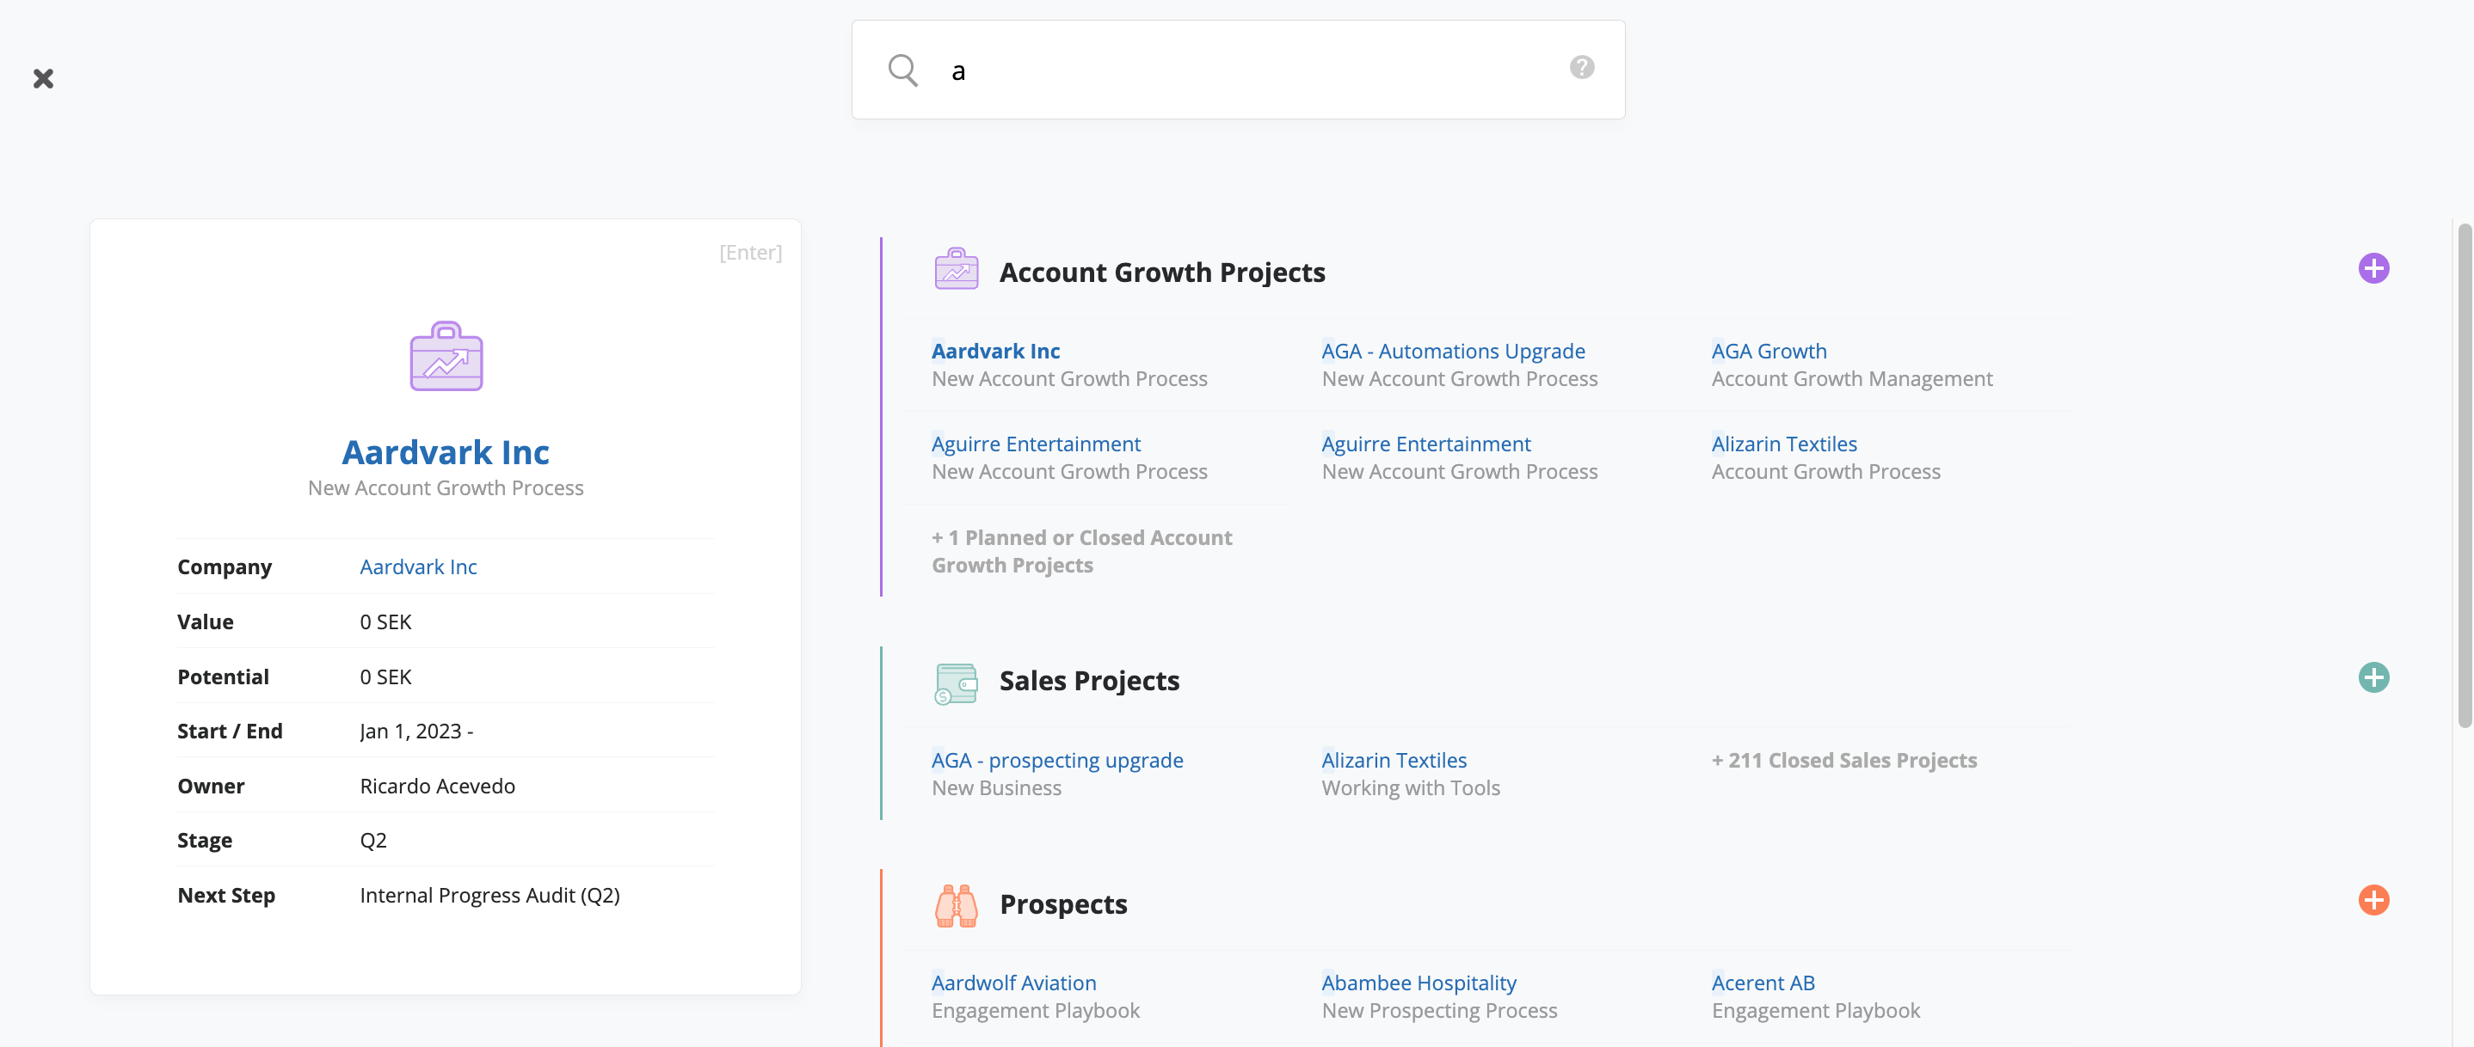Click the Stage value Q2
Screen dimensions: 2474x1047
click(x=372, y=841)
